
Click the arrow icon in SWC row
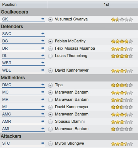43,34
